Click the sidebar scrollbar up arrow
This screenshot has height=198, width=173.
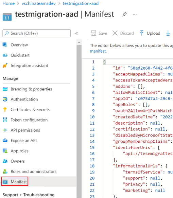coord(79,42)
